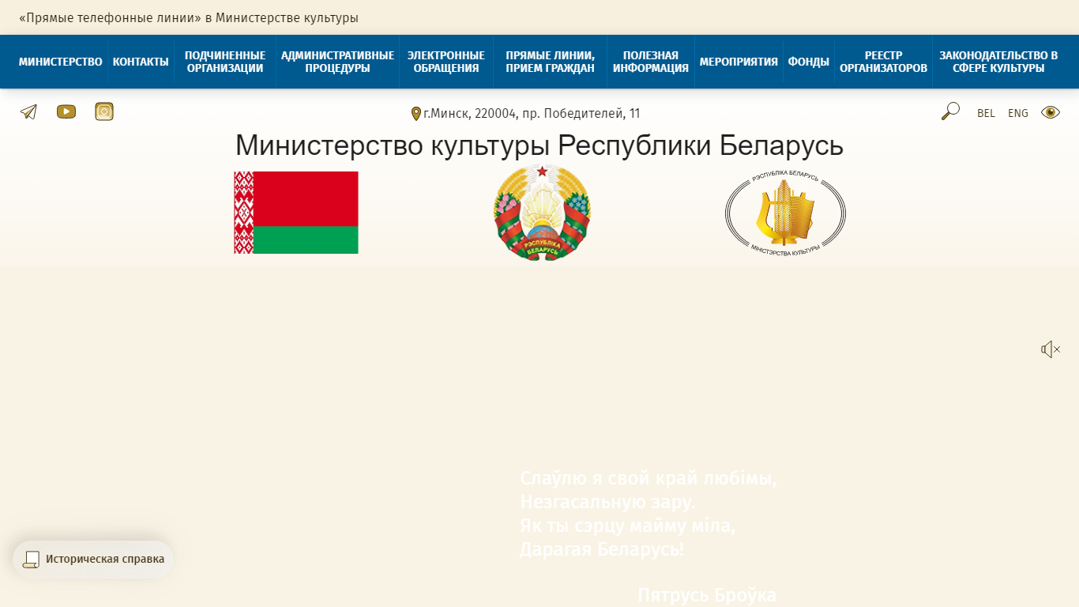Image resolution: width=1079 pixels, height=607 pixels.
Task: Open the Прямые телефонные линии news link
Action: pos(189,17)
